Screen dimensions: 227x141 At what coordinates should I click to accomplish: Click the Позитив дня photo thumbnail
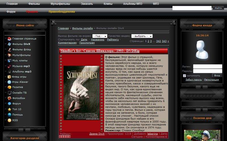202,136
